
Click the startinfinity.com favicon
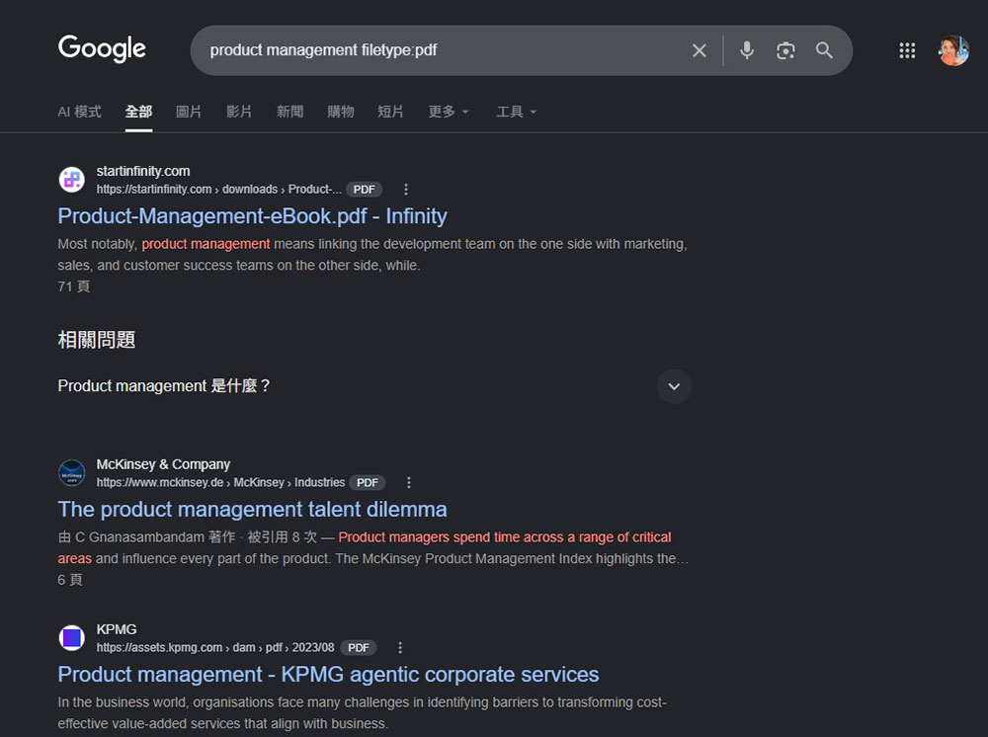(x=72, y=180)
